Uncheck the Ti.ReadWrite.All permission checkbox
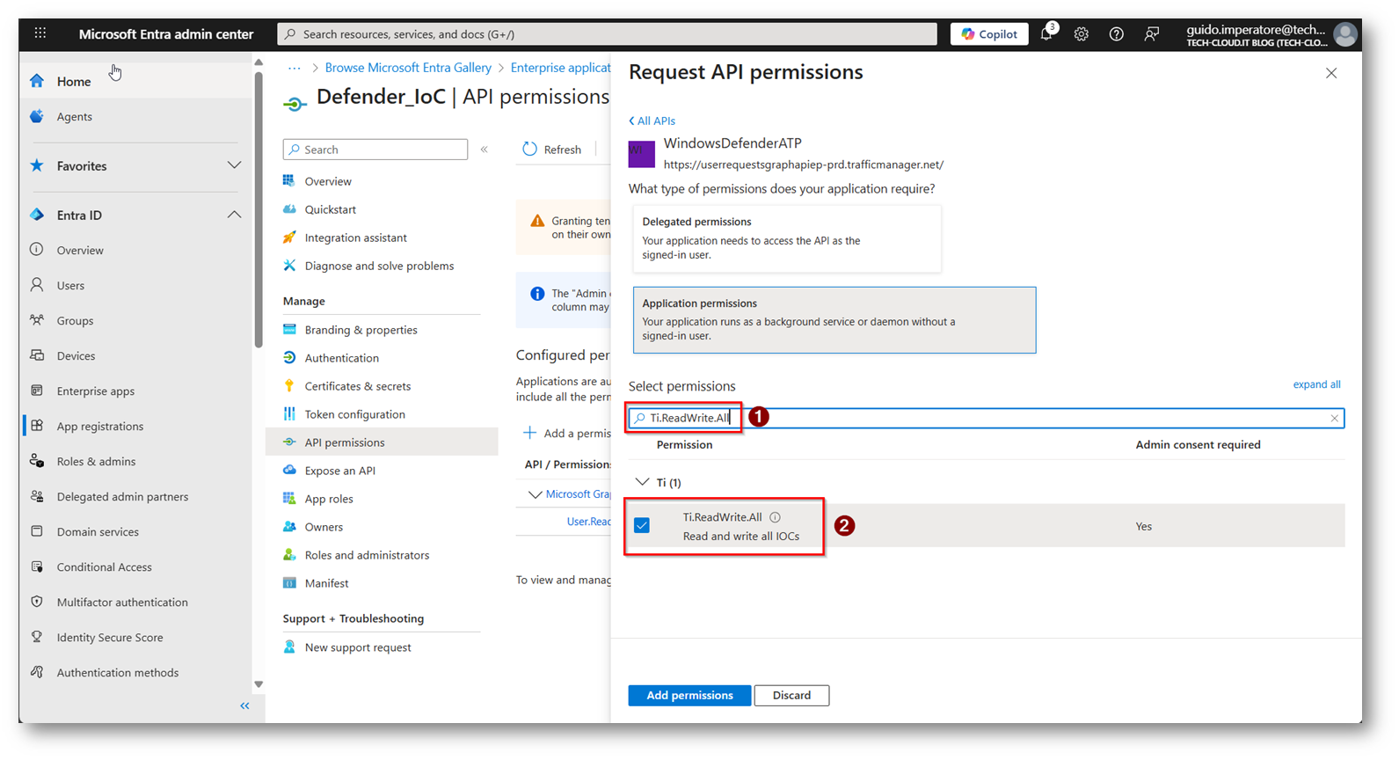 pyautogui.click(x=642, y=525)
